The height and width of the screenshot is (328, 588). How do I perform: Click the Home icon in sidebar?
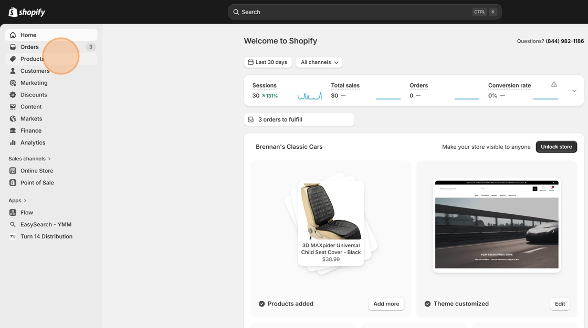[x=13, y=35]
